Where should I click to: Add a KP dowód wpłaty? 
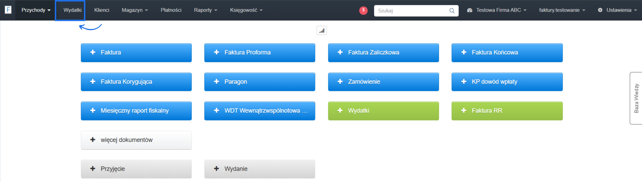click(507, 82)
